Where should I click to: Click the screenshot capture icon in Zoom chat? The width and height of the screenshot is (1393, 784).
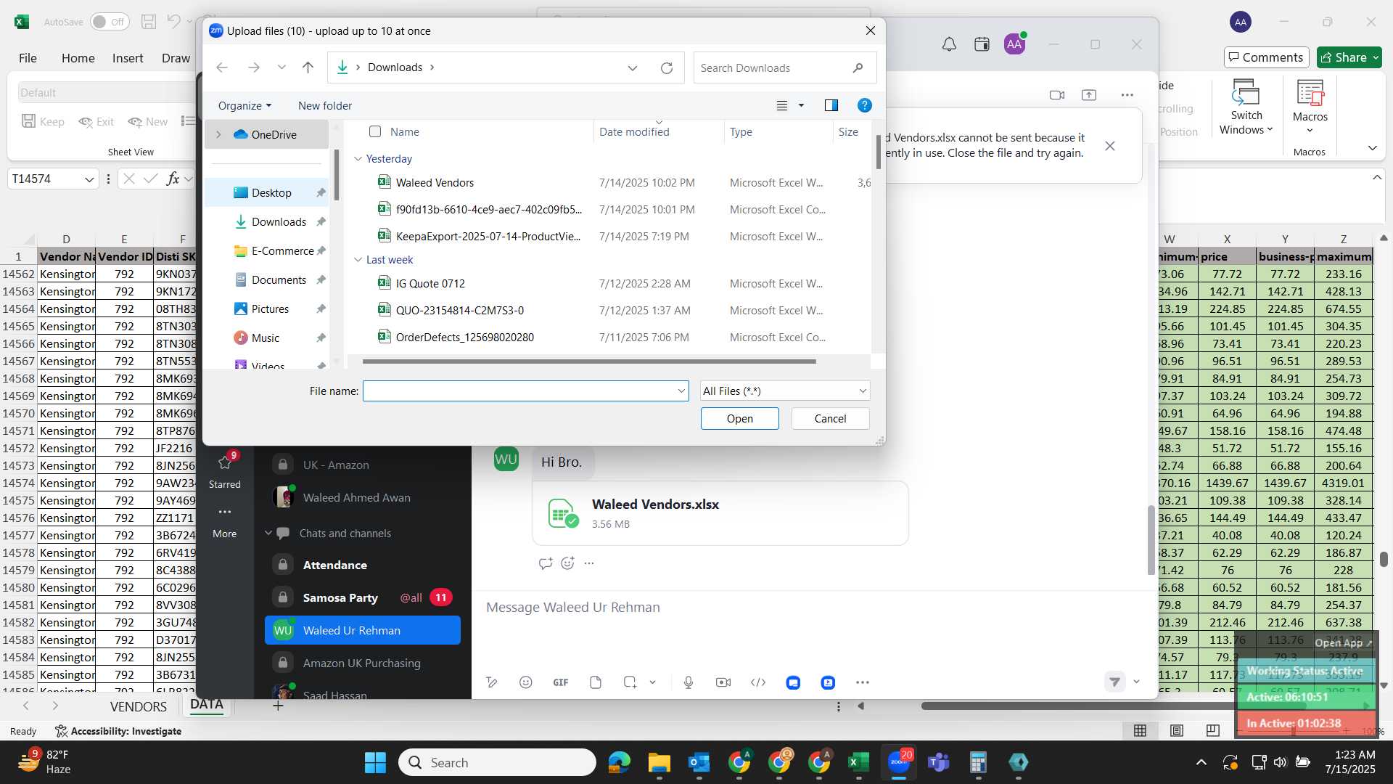click(630, 682)
